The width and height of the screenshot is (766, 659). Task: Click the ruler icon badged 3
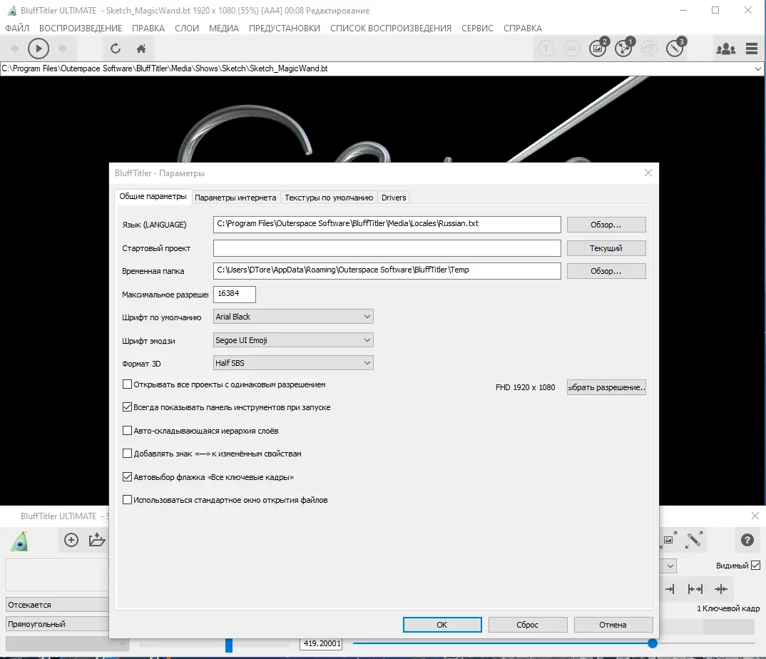[x=675, y=47]
